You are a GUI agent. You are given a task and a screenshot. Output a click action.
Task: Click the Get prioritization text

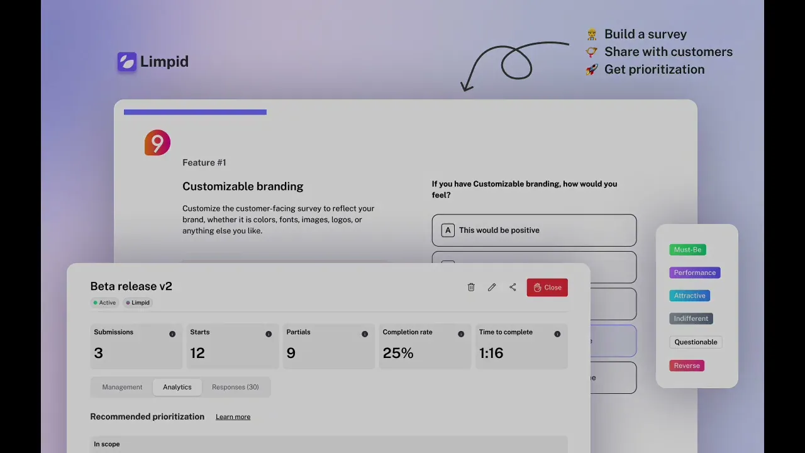(x=655, y=69)
